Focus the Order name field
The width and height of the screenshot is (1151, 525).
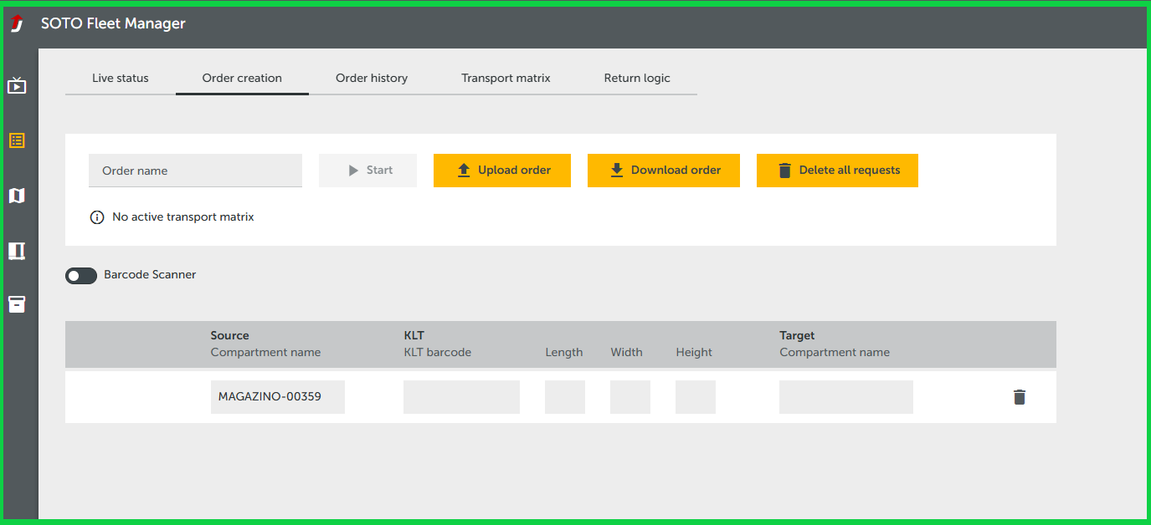pyautogui.click(x=195, y=171)
